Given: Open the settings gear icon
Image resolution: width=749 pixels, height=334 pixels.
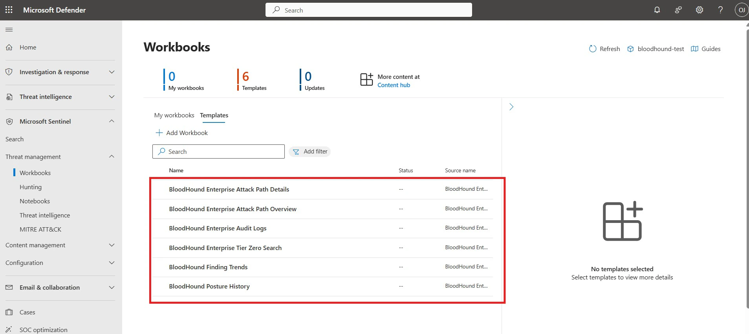Looking at the screenshot, I should coord(700,10).
